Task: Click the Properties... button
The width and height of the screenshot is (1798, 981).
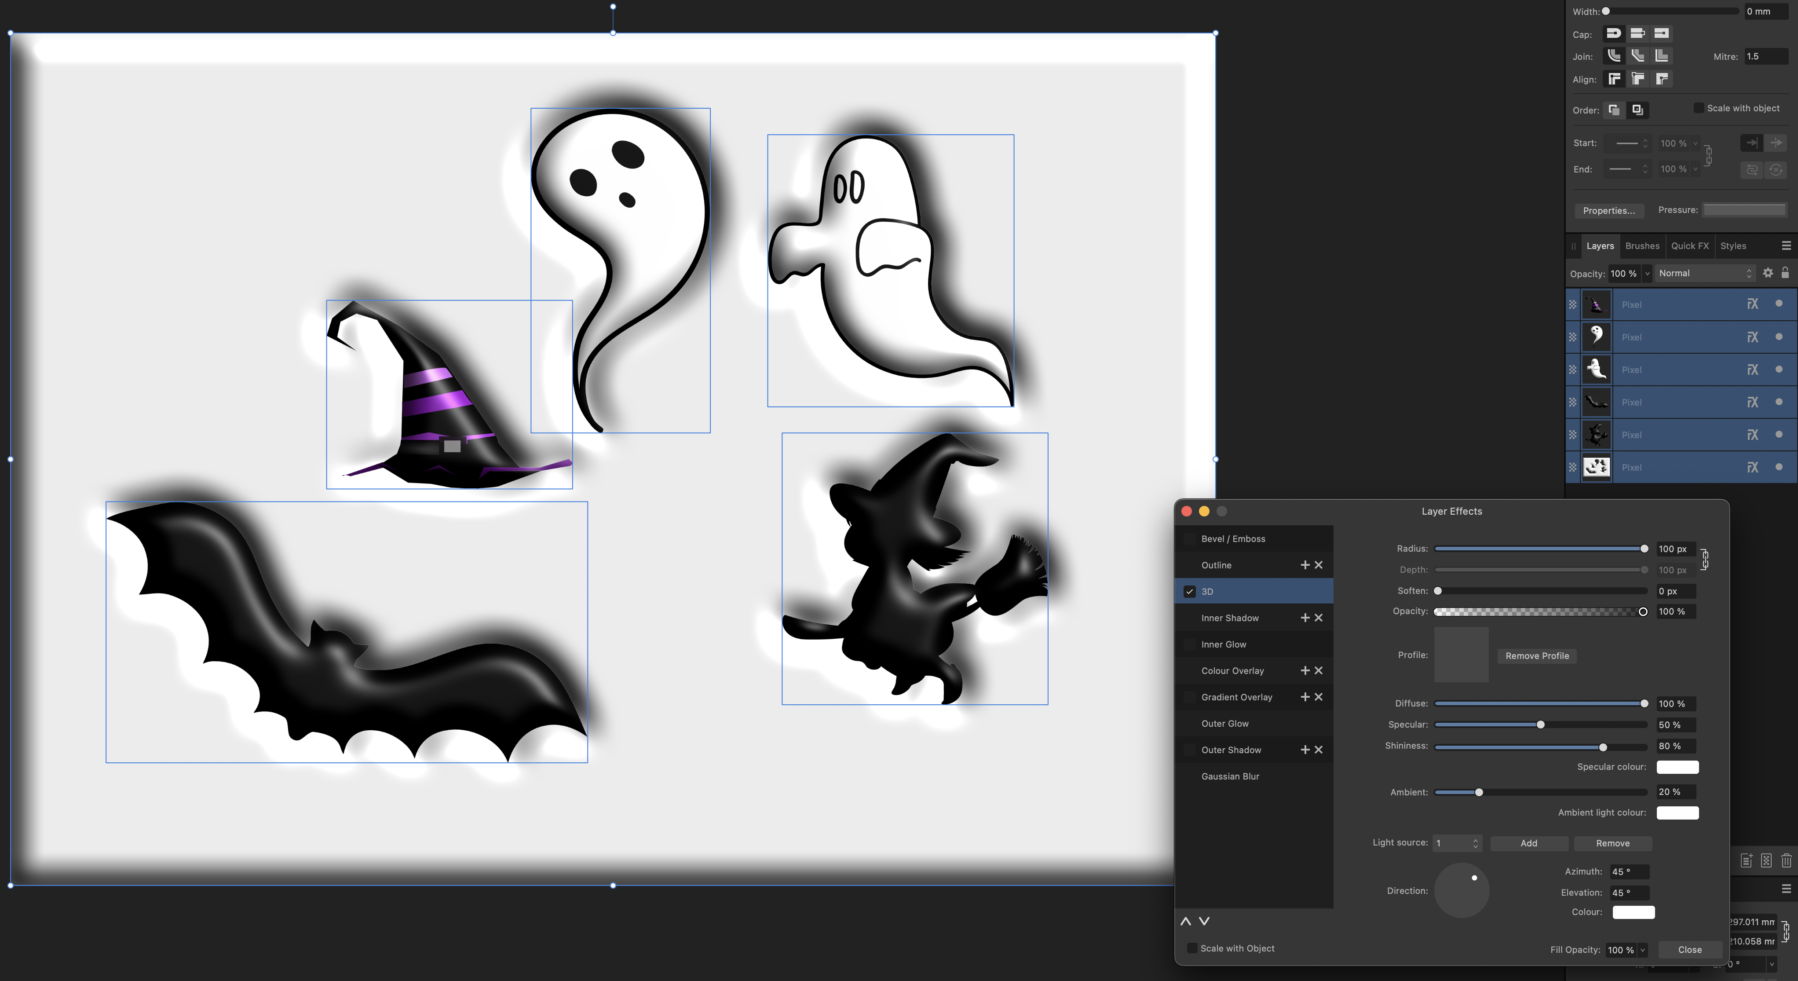Action: click(x=1609, y=210)
